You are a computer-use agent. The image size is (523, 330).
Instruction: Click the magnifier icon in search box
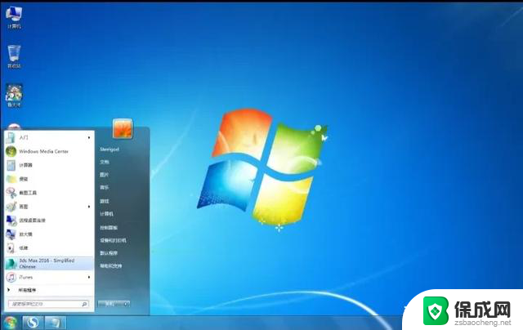tap(84, 304)
